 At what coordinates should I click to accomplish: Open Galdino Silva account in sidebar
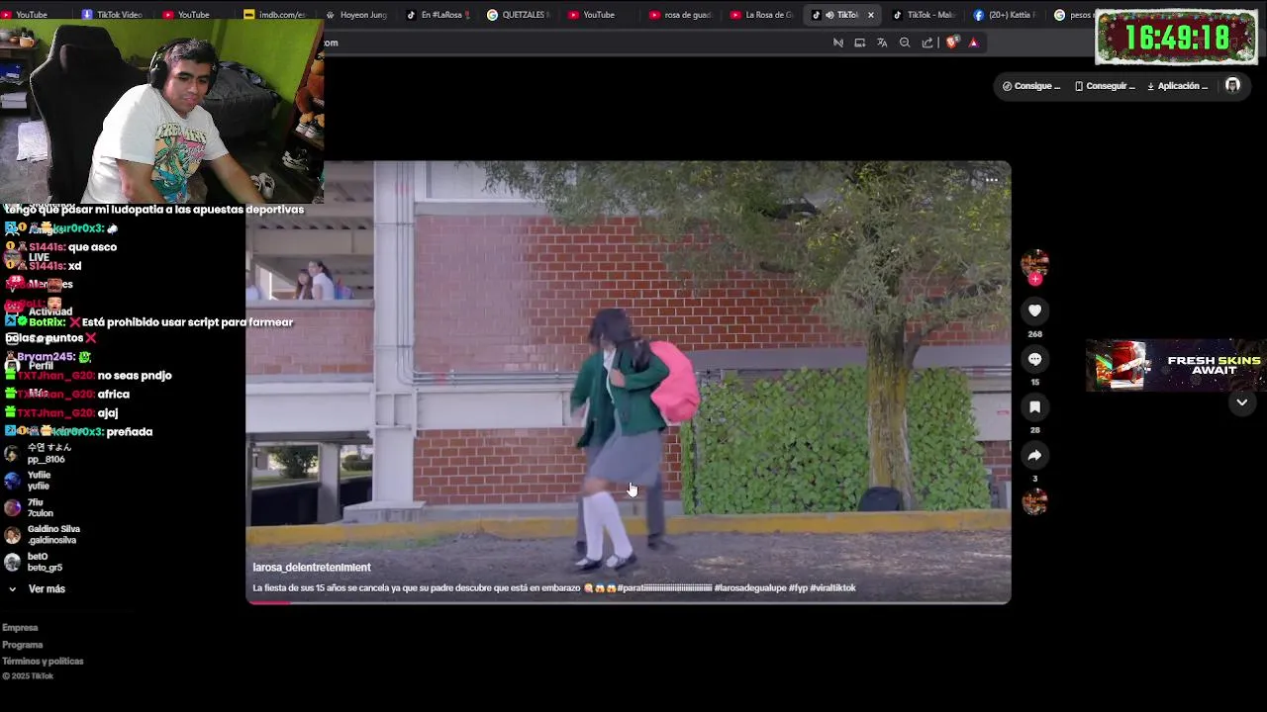[43, 535]
